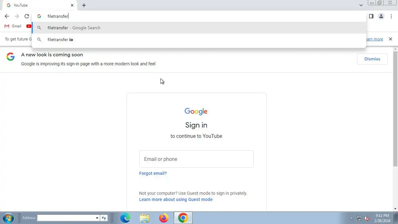Screen dimensions: 398x224
Task: Open 'Learn more about using Guest mode'
Action: [176, 199]
